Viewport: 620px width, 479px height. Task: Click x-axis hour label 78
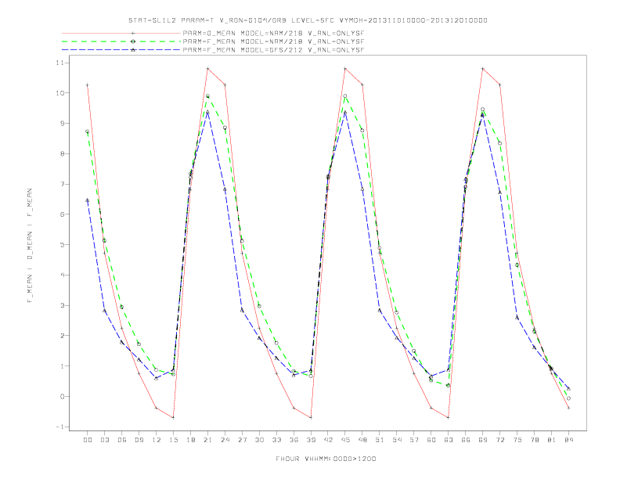click(534, 440)
